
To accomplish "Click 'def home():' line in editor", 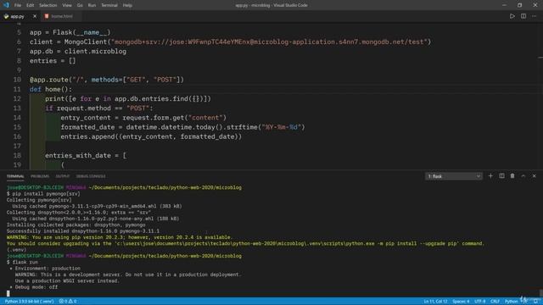I will tap(51, 89).
